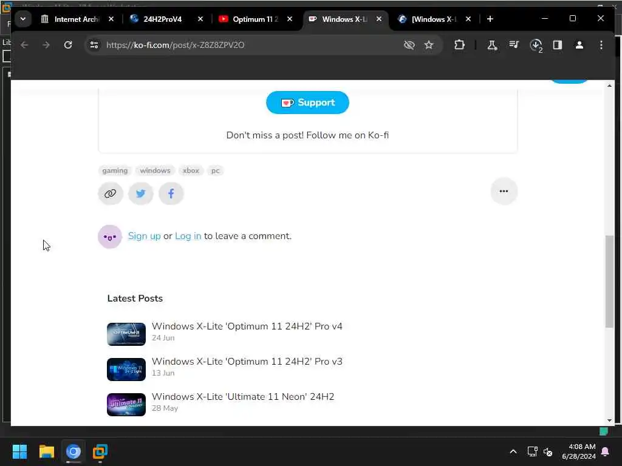The height and width of the screenshot is (466, 622).
Task: Open File Explorer from the taskbar
Action: 46,451
